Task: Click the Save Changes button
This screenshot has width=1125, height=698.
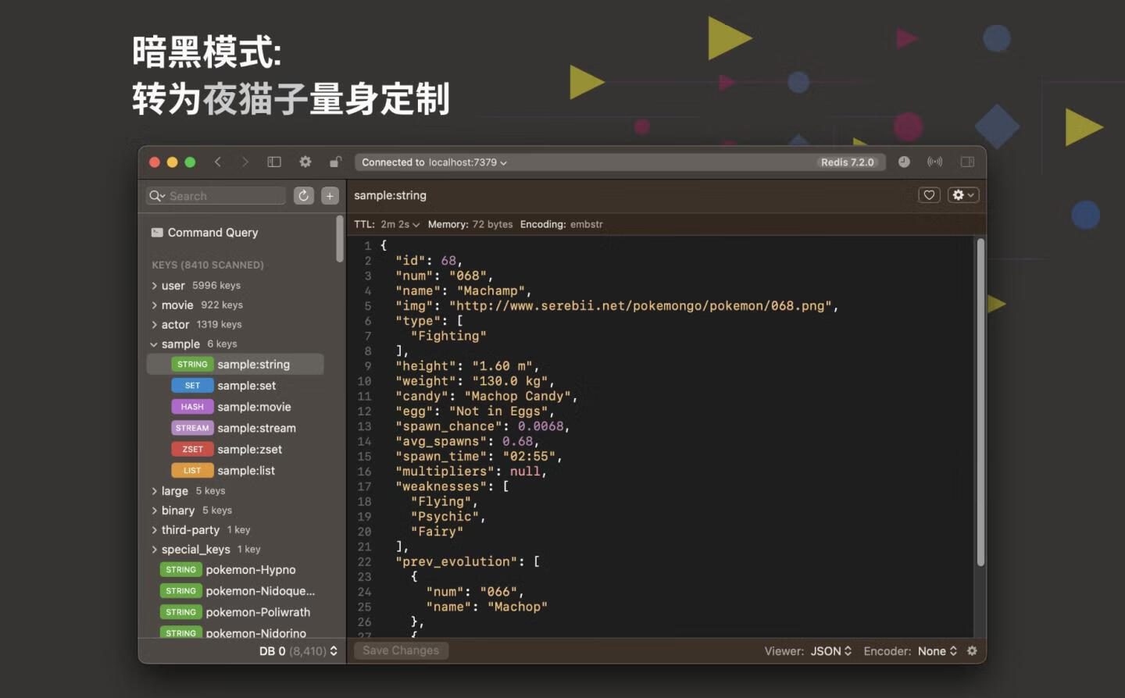Action: [x=401, y=650]
